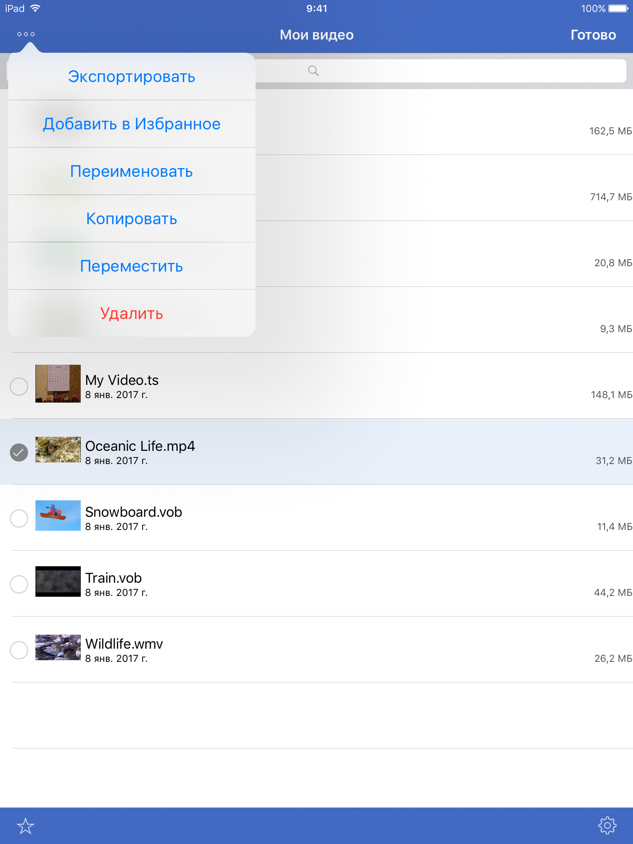Screen dimensions: 633x844
Task: Select Копировать in the menu
Action: (x=132, y=218)
